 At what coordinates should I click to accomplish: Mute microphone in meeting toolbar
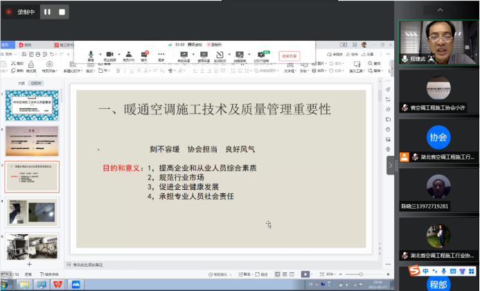(91, 56)
